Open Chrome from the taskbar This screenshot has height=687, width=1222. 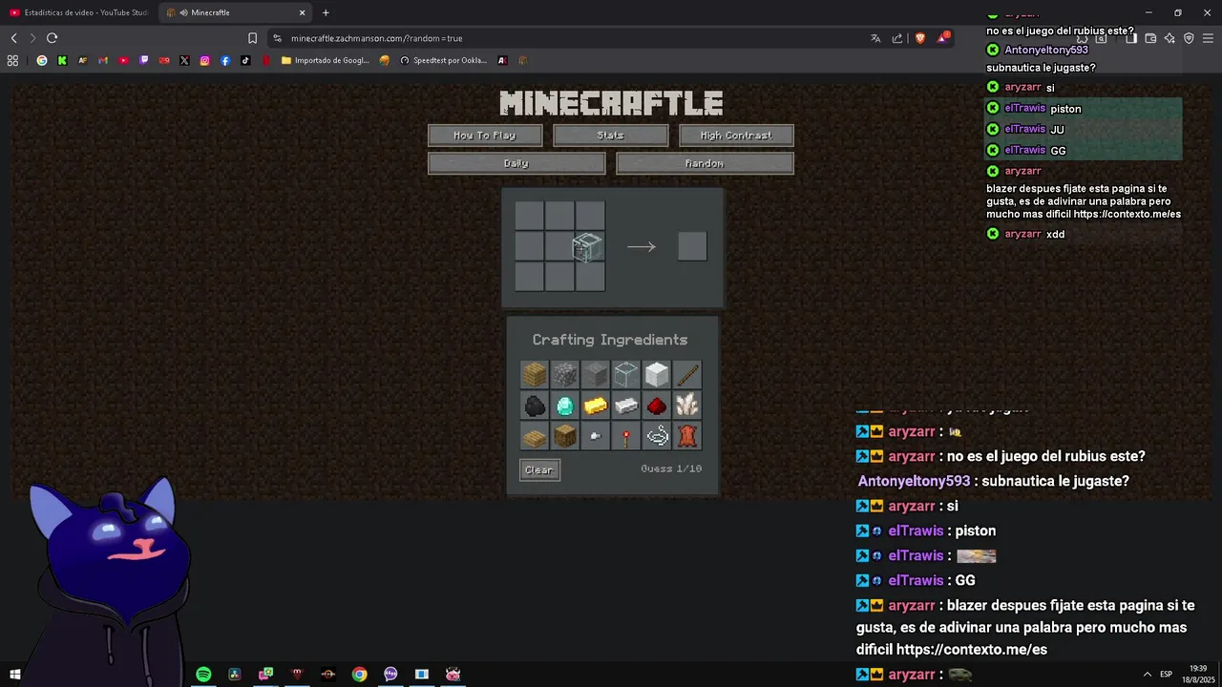359,675
